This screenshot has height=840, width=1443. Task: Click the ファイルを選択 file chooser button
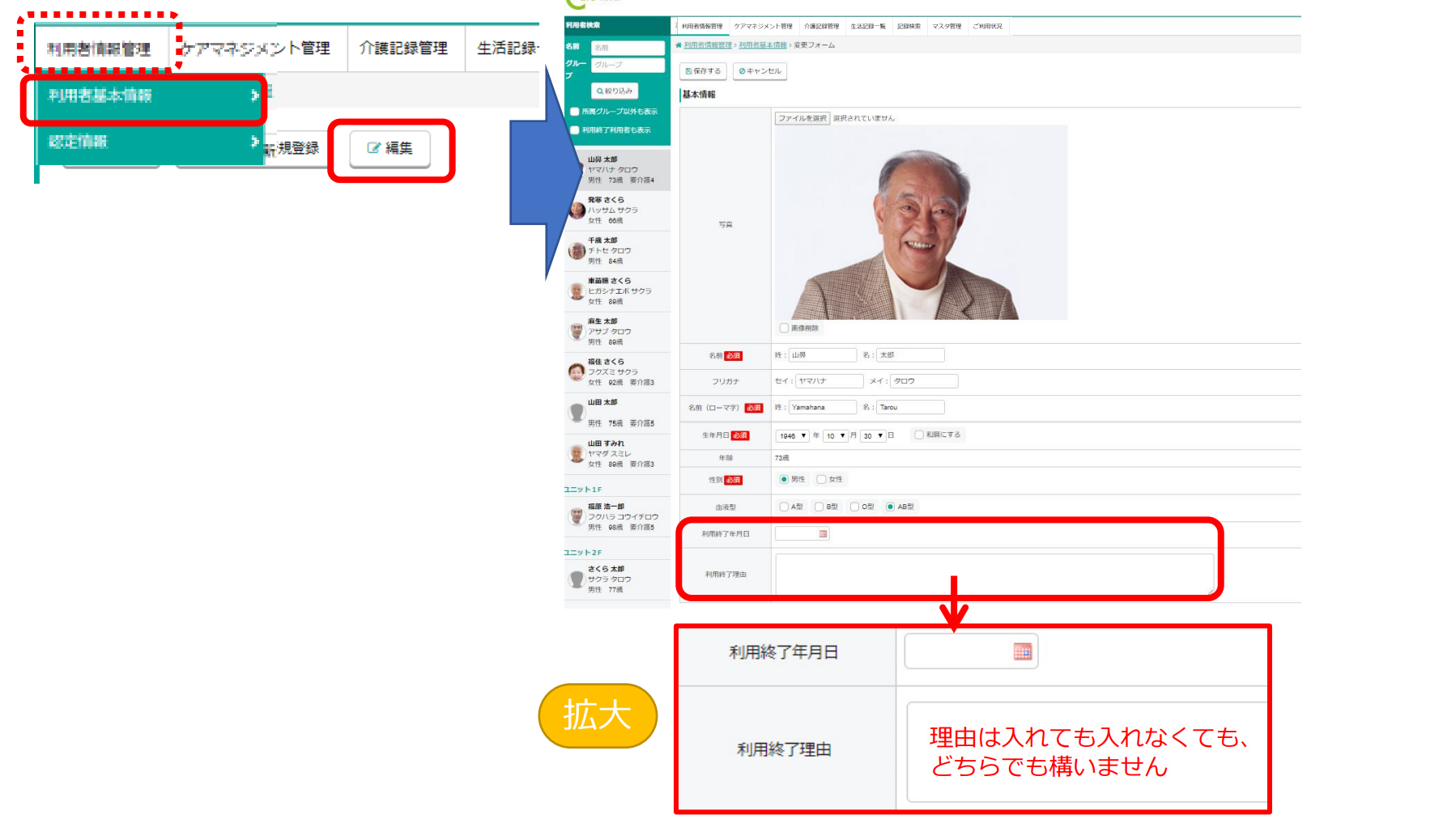802,118
